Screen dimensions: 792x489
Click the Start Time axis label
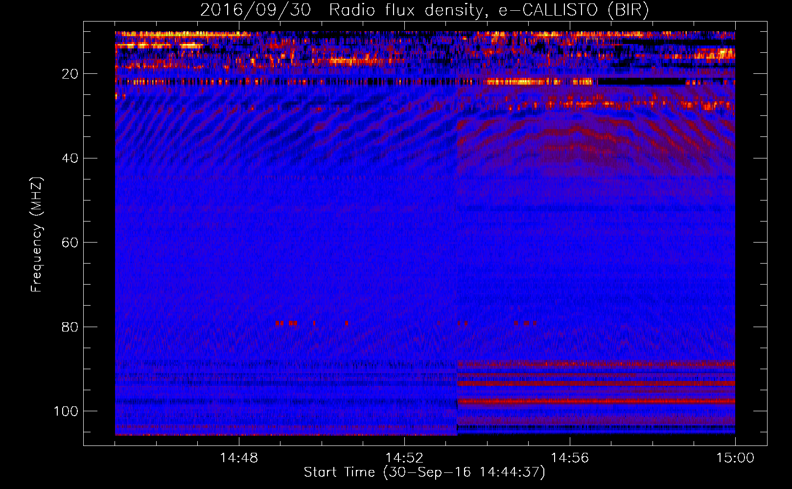[424, 472]
